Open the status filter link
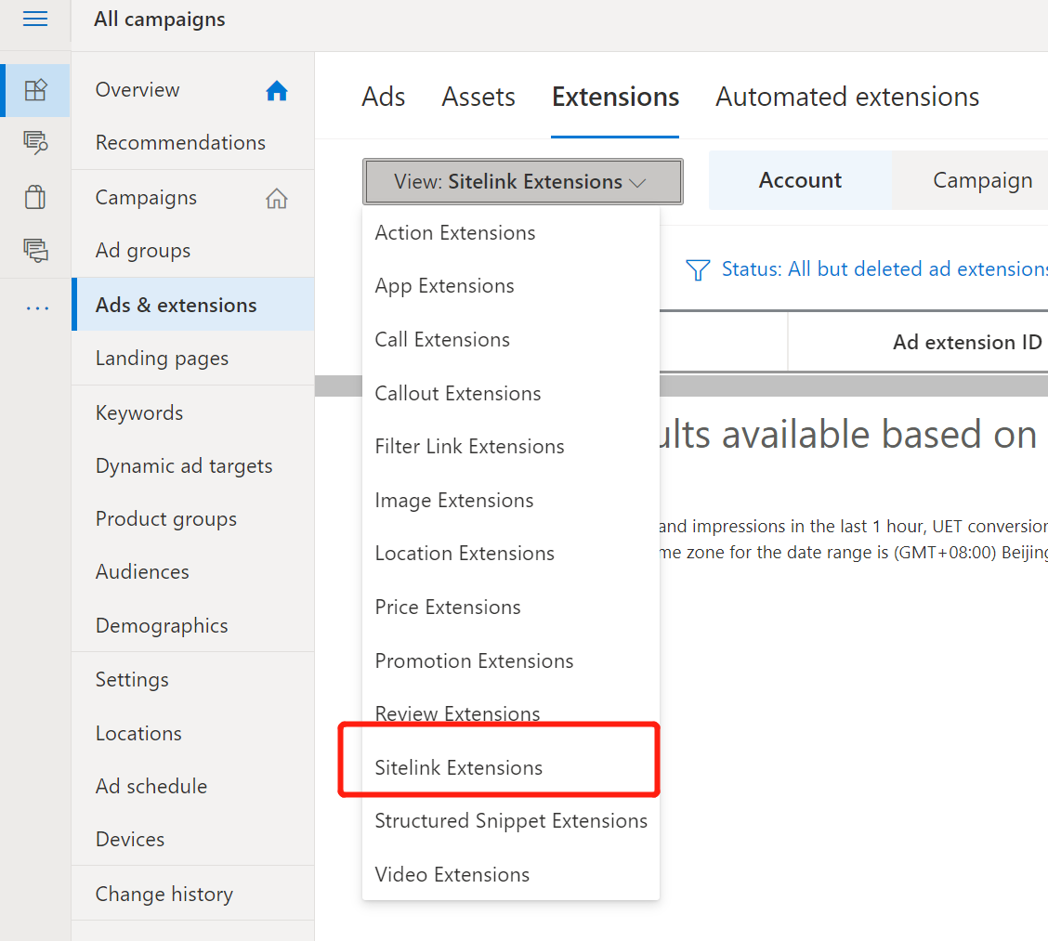 point(884,269)
